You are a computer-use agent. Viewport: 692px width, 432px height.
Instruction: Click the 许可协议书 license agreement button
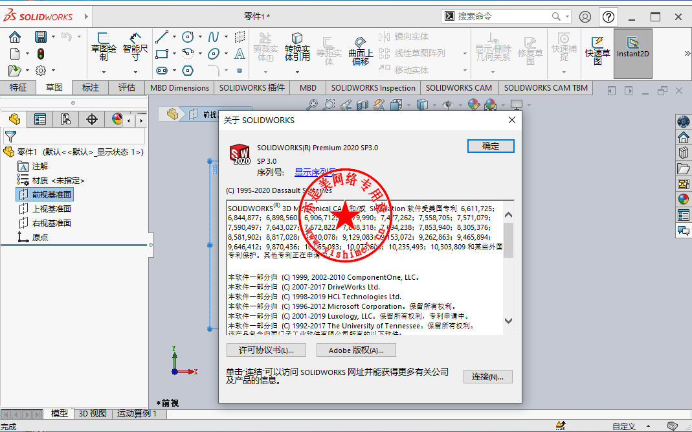[267, 350]
